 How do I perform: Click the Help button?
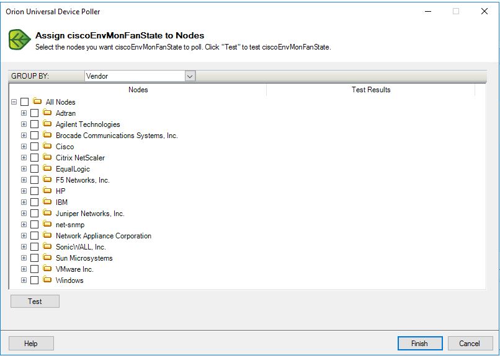pyautogui.click(x=31, y=344)
